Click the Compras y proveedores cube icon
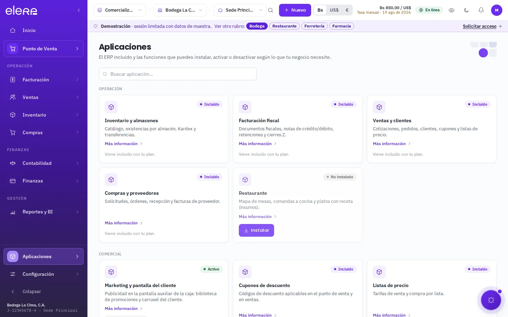 [111, 180]
